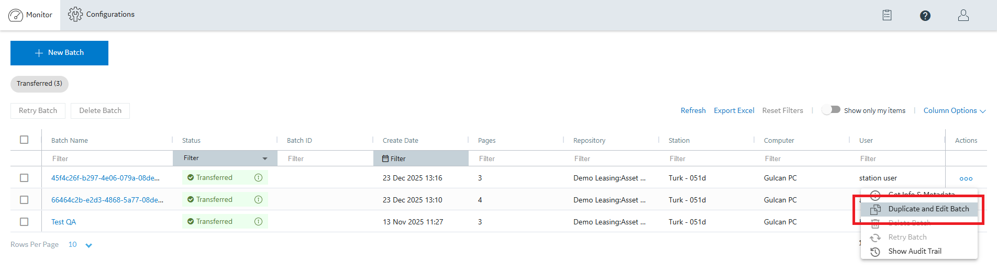Click the Batch Name filter field
The height and width of the screenshot is (272, 997).
(x=107, y=158)
